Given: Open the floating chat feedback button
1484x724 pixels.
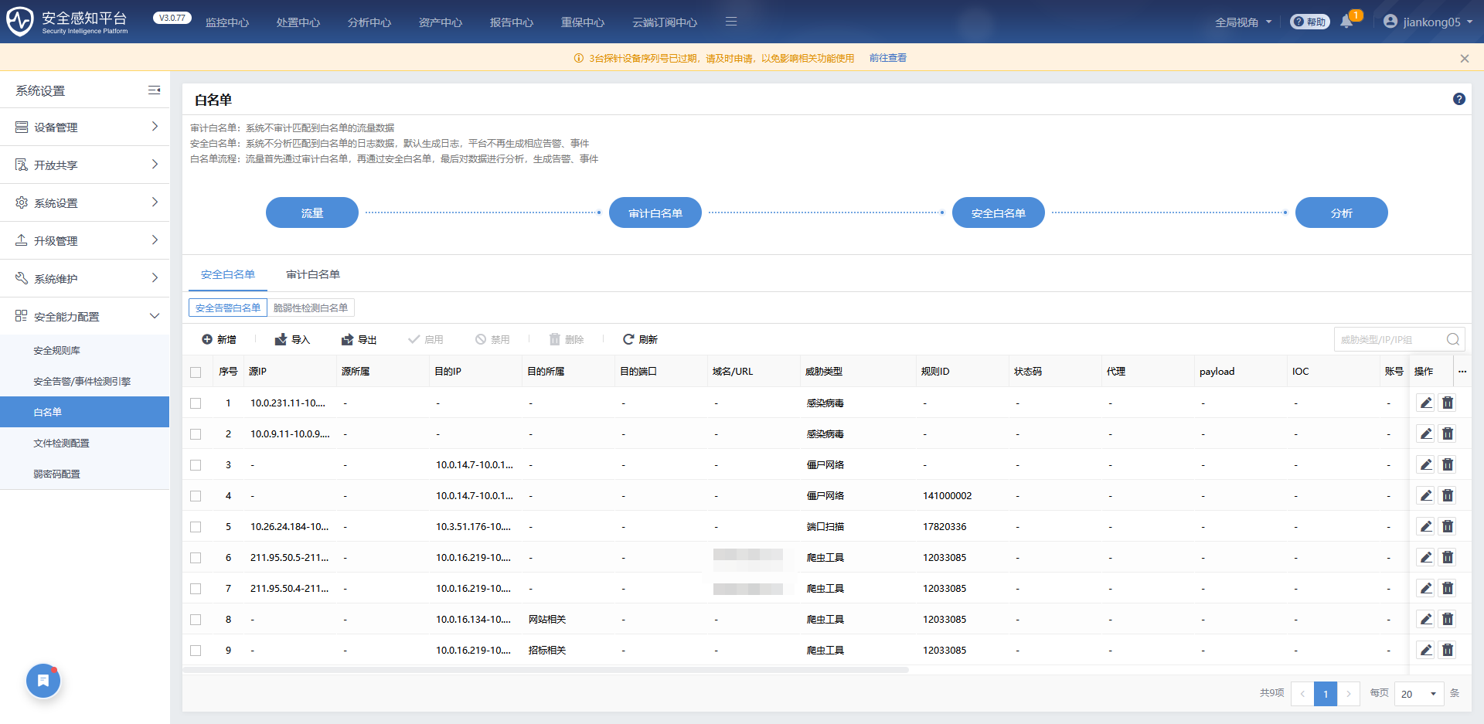Looking at the screenshot, I should coord(43,681).
